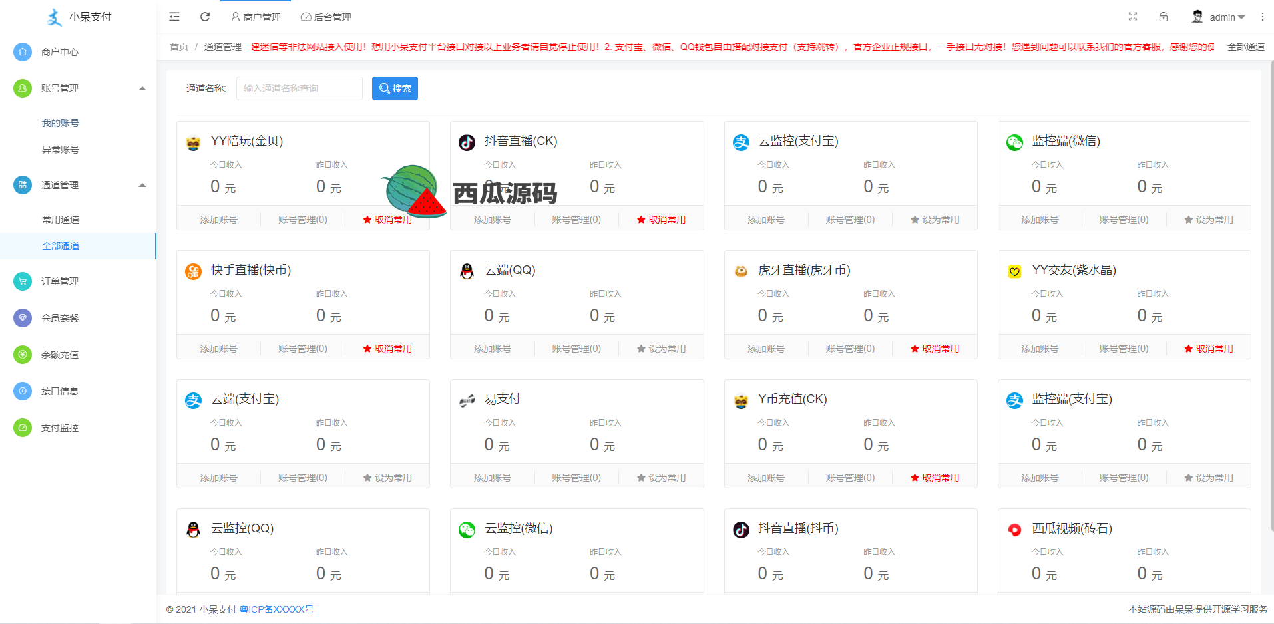The height and width of the screenshot is (624, 1274).
Task: Collapse the 账号管理 sidebar group
Action: 142,88
